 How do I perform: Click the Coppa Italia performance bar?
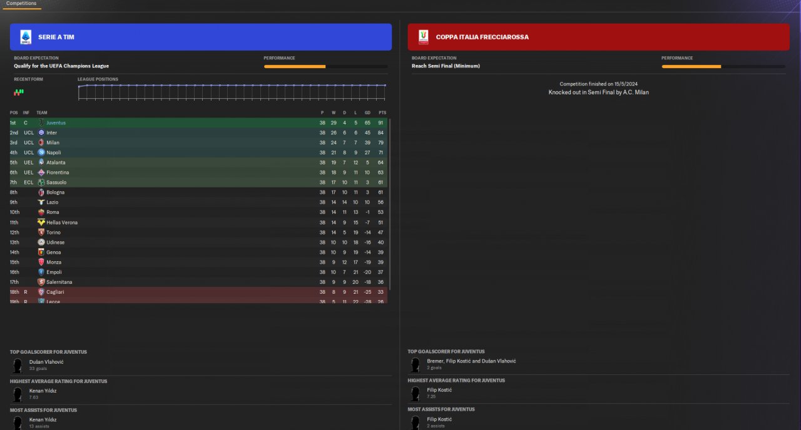point(723,66)
